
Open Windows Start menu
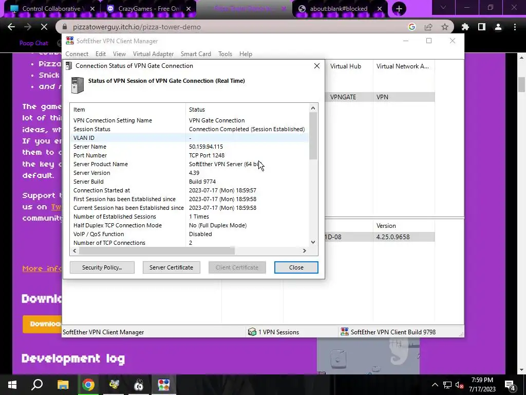point(12,385)
